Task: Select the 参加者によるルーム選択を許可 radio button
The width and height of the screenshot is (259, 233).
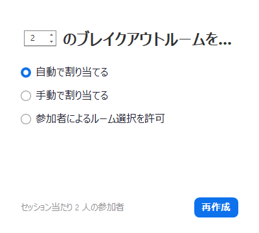Action: 26,119
